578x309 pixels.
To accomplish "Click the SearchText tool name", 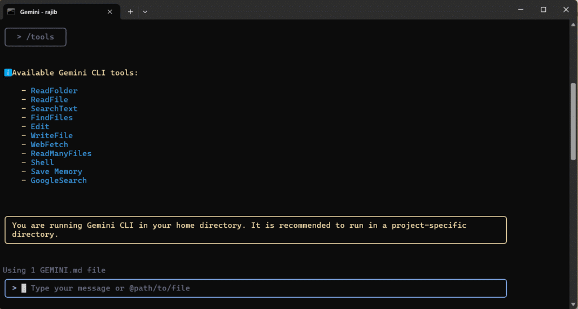I will (54, 109).
